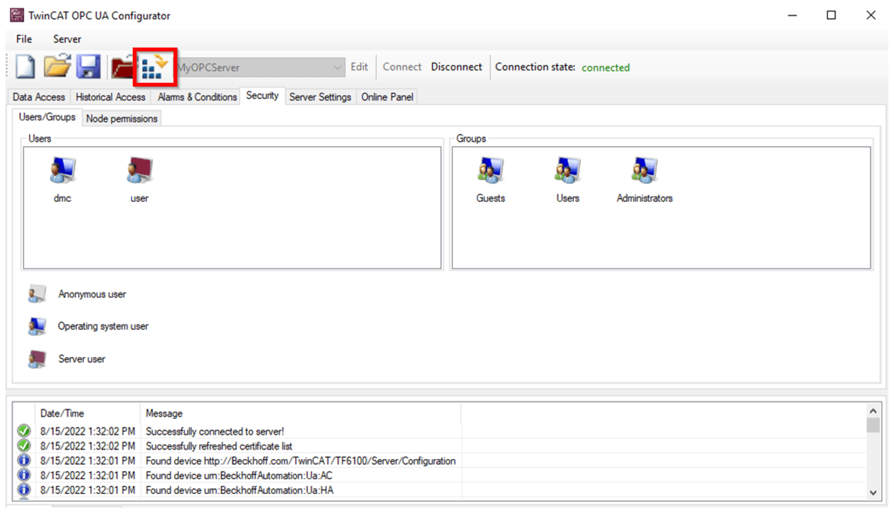Click the Found device Server/Configuration message
Image resolution: width=896 pixels, height=513 pixels.
point(301,461)
